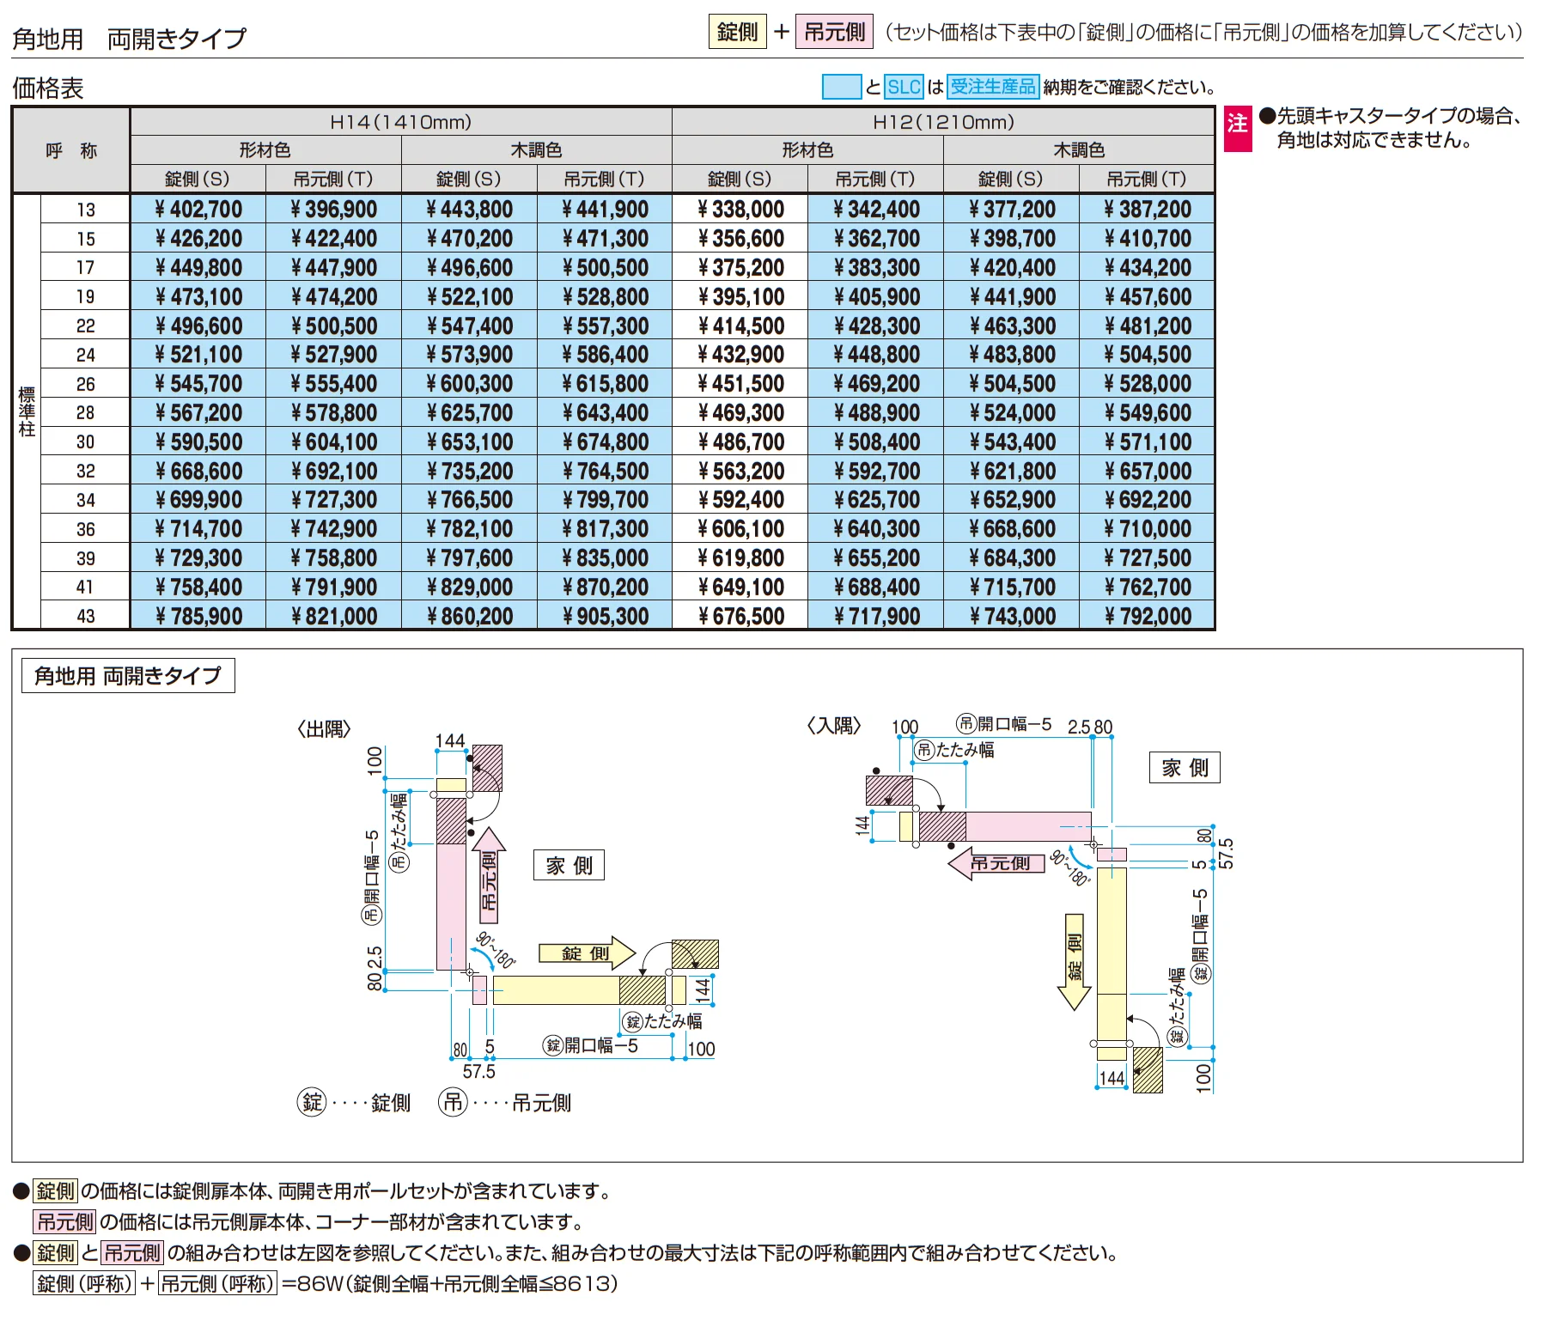This screenshot has width=1541, height=1327.
Task: Click the circled 錠 legend symbol
Action: click(312, 1102)
